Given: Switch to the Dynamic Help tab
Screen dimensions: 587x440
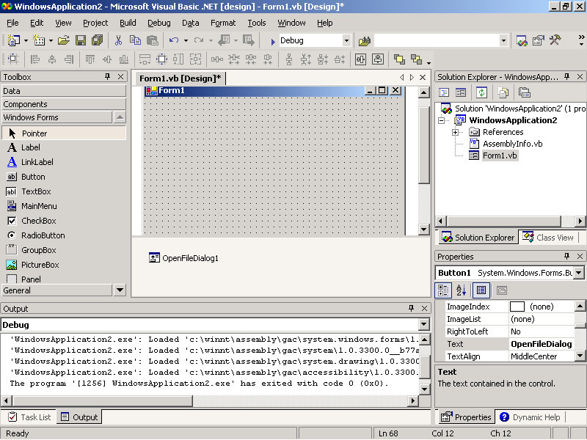Looking at the screenshot, I should click(530, 417).
